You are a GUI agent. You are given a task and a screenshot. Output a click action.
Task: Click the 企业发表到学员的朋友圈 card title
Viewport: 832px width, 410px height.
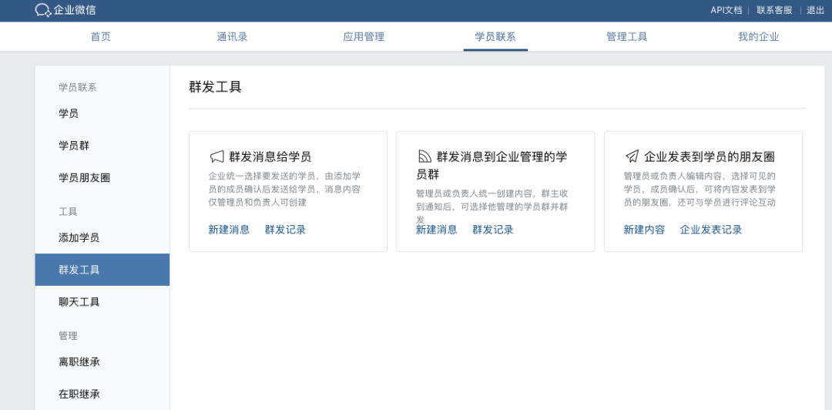710,156
